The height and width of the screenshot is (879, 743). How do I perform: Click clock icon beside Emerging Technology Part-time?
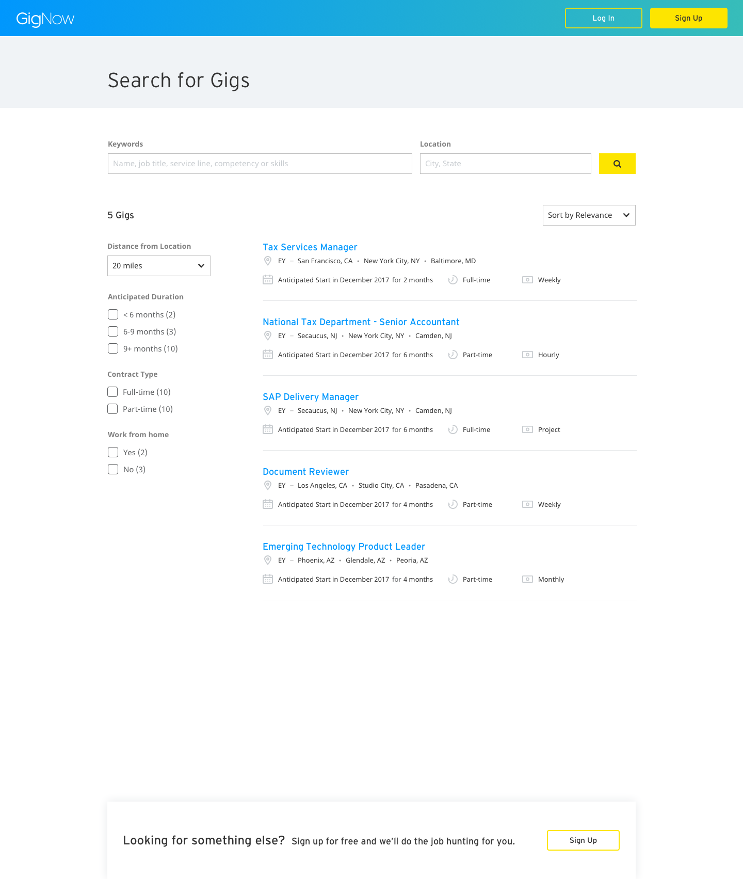(x=453, y=579)
